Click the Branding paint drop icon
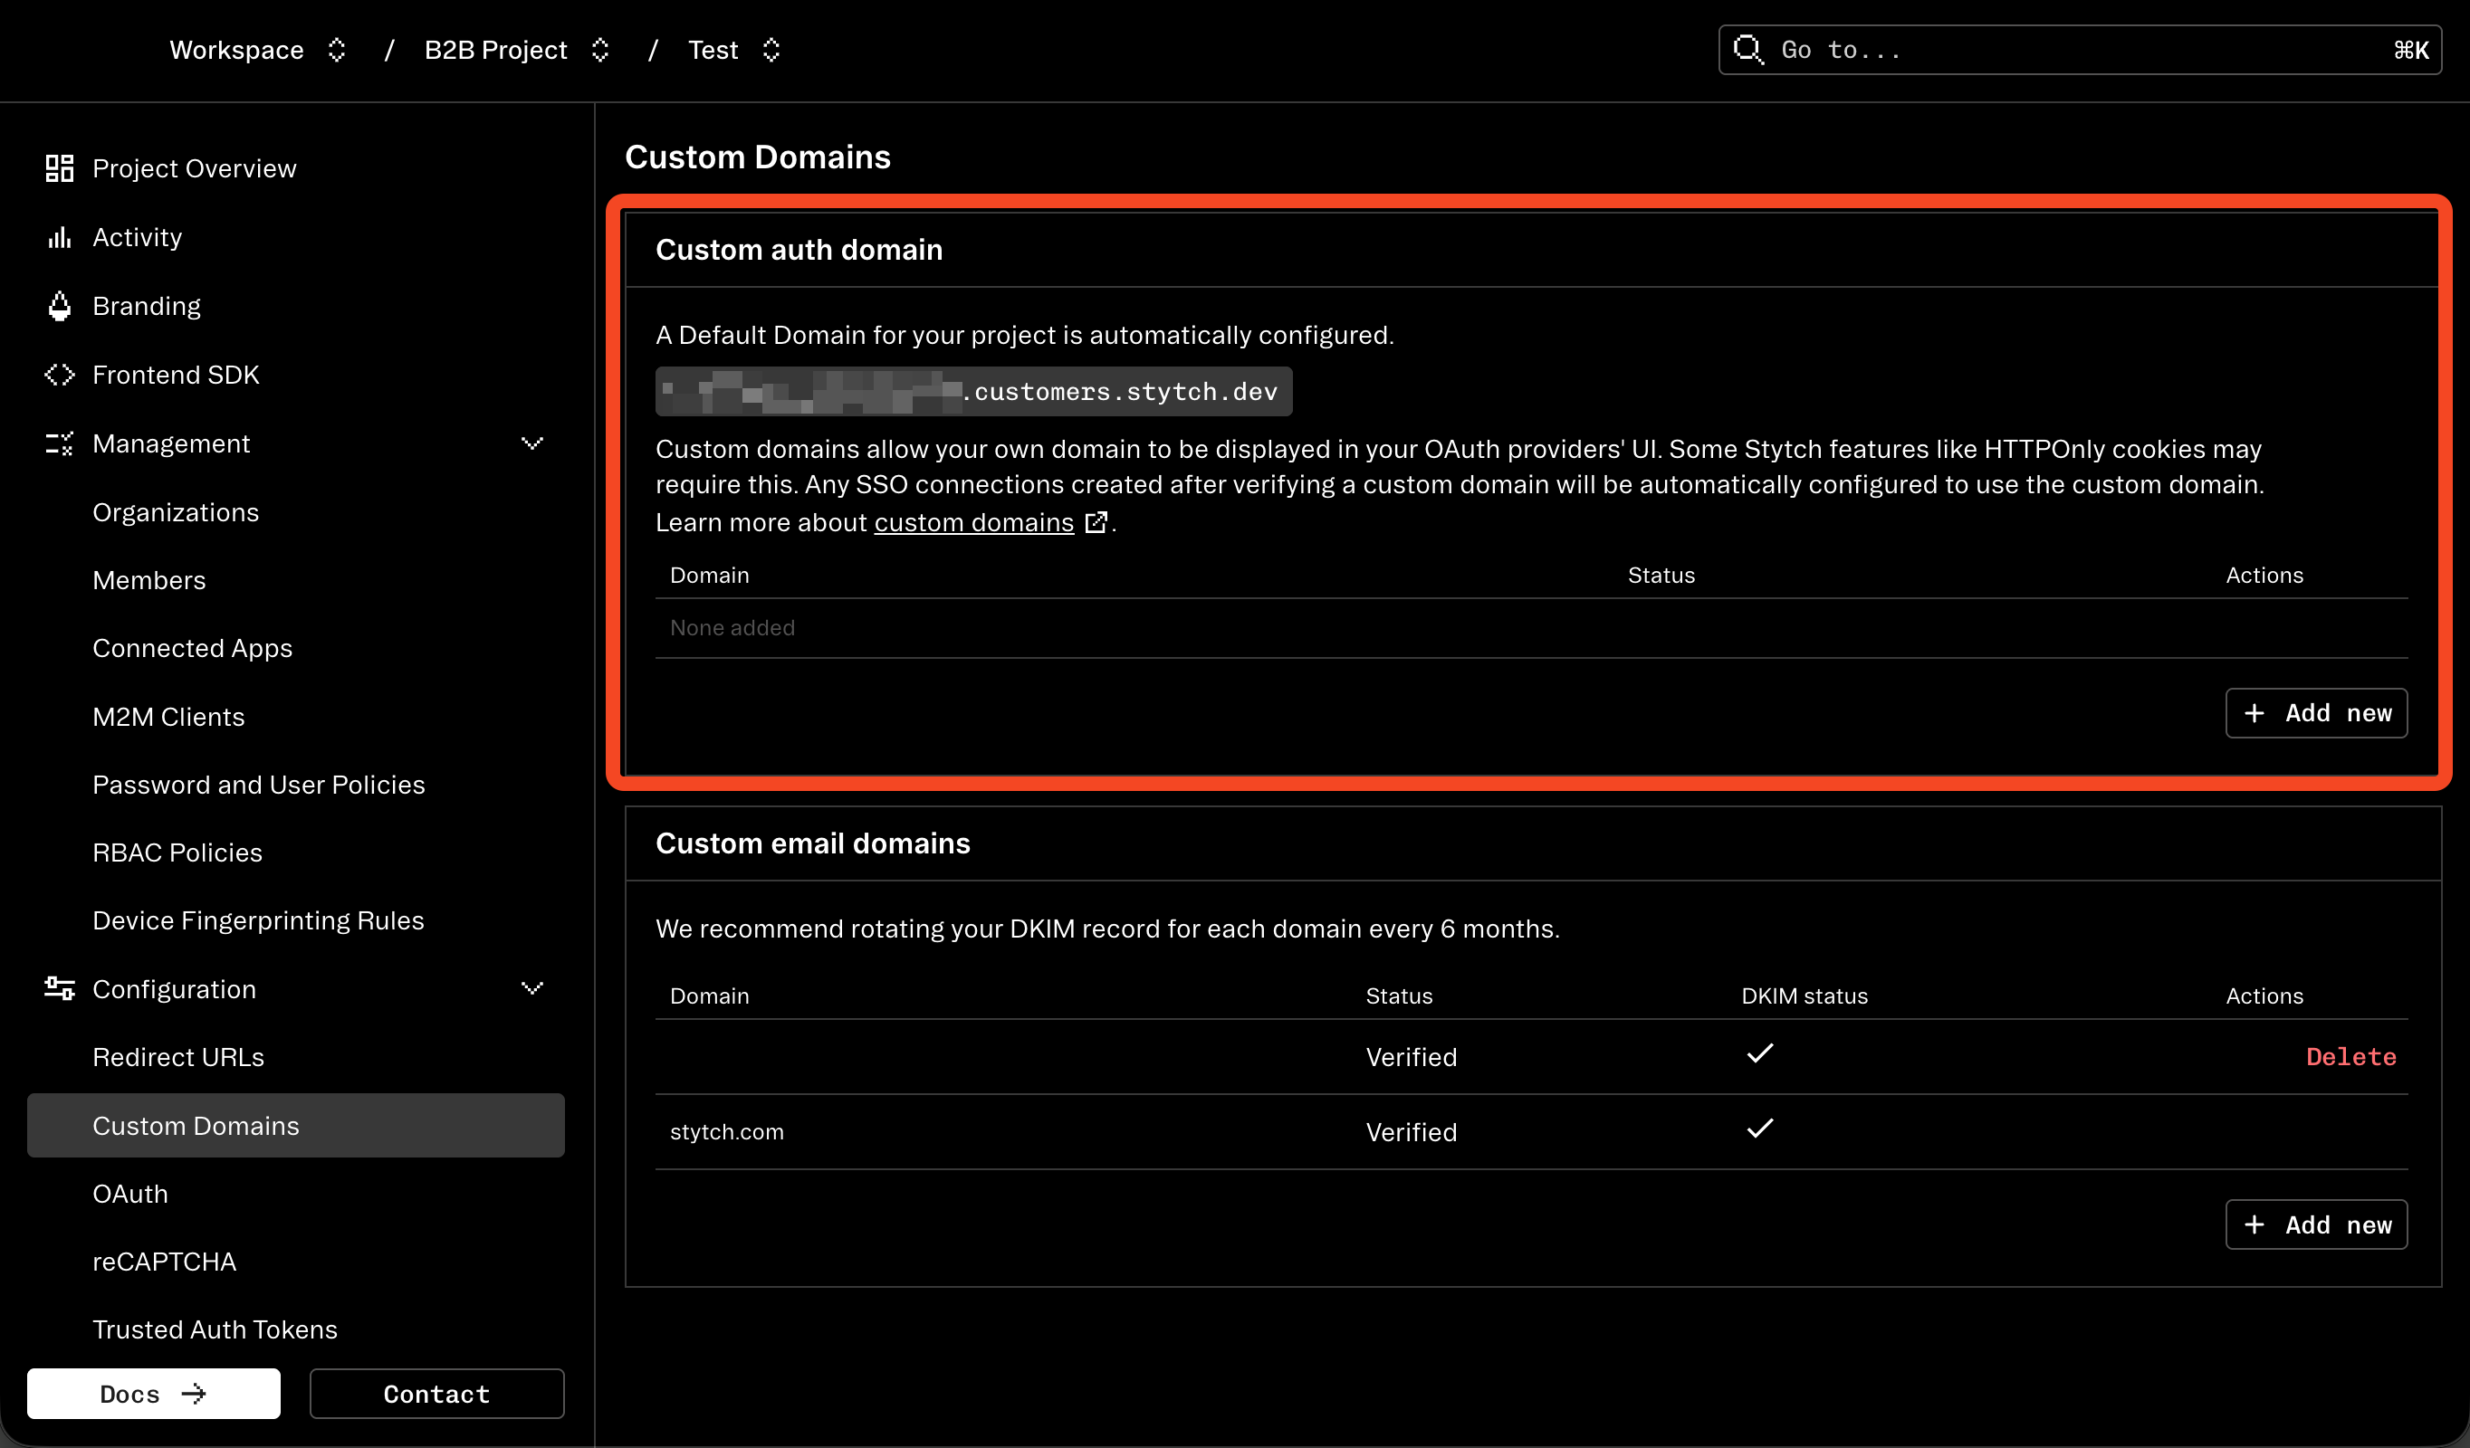This screenshot has width=2470, height=1448. pos(58,306)
